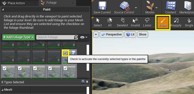Click the magnifier icon in Search Foliage

(x=76, y=37)
